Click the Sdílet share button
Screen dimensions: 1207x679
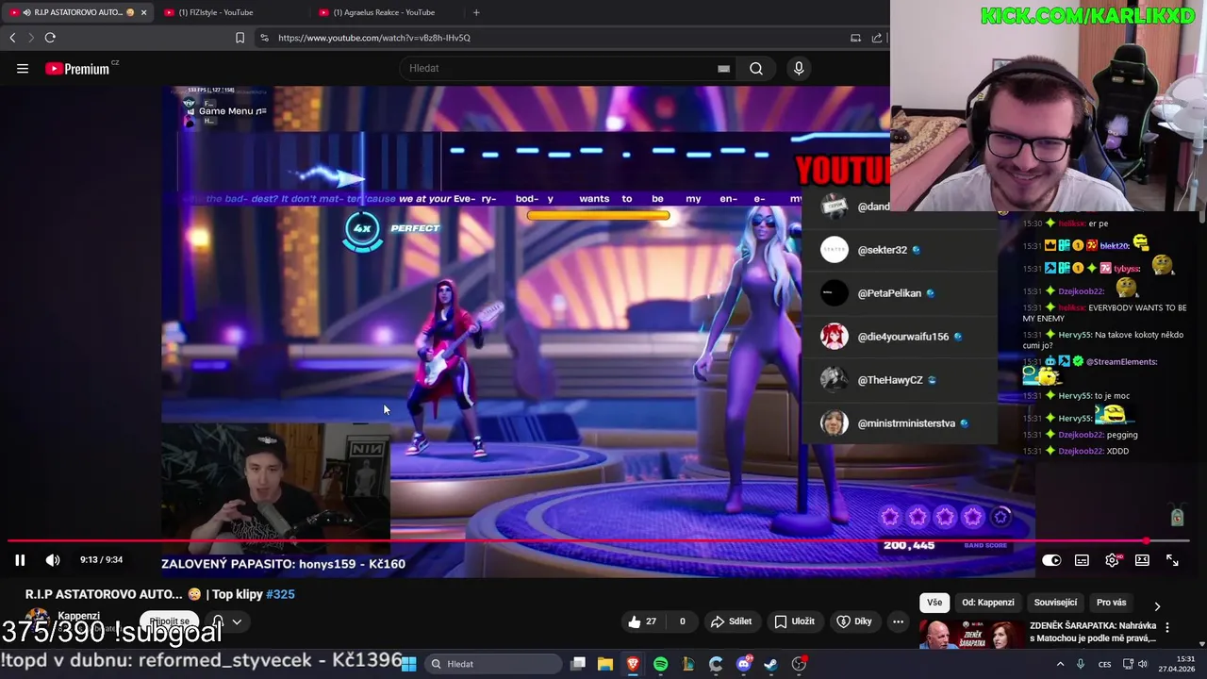(x=732, y=621)
